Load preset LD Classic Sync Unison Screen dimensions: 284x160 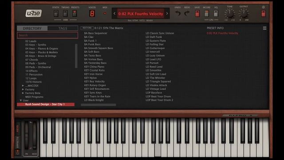point(160,33)
